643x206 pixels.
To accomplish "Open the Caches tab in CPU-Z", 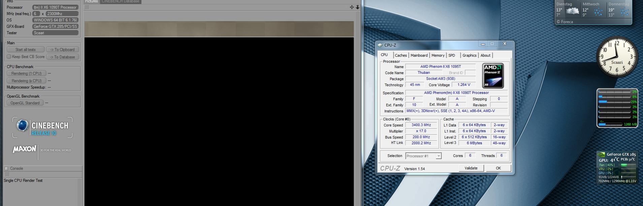I will (x=401, y=55).
